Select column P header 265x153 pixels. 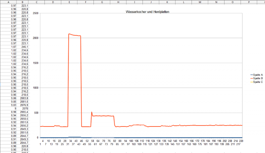coord(249,2)
